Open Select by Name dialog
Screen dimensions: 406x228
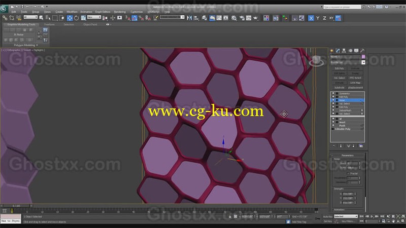coord(48,18)
